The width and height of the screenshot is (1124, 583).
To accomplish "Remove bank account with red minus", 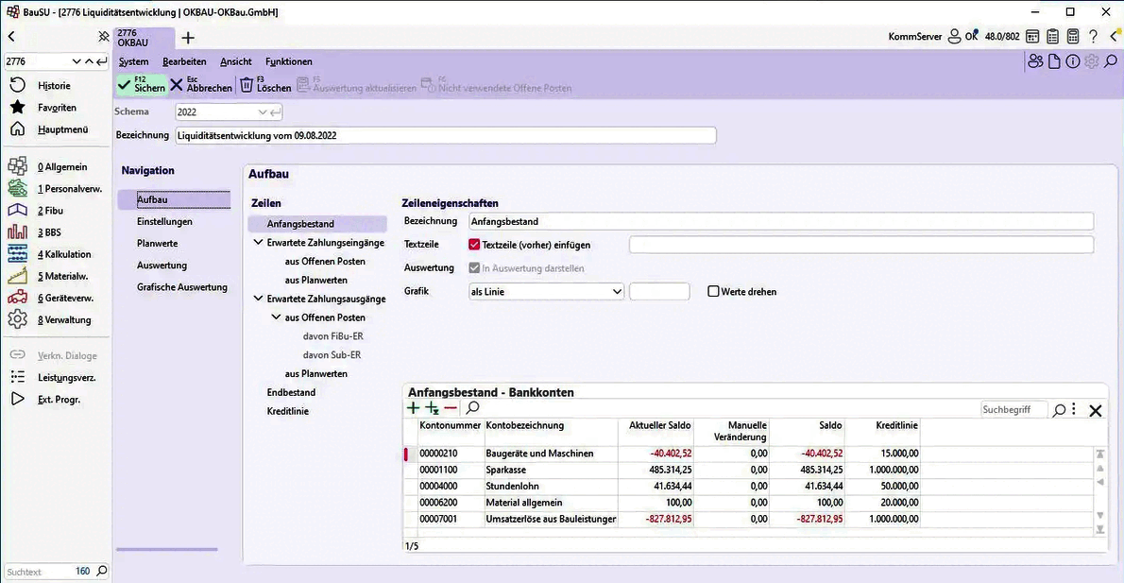I will pyautogui.click(x=451, y=408).
